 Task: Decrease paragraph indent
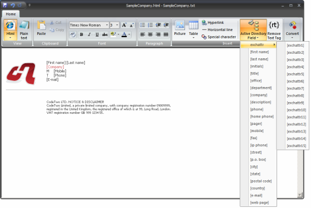pos(158,25)
